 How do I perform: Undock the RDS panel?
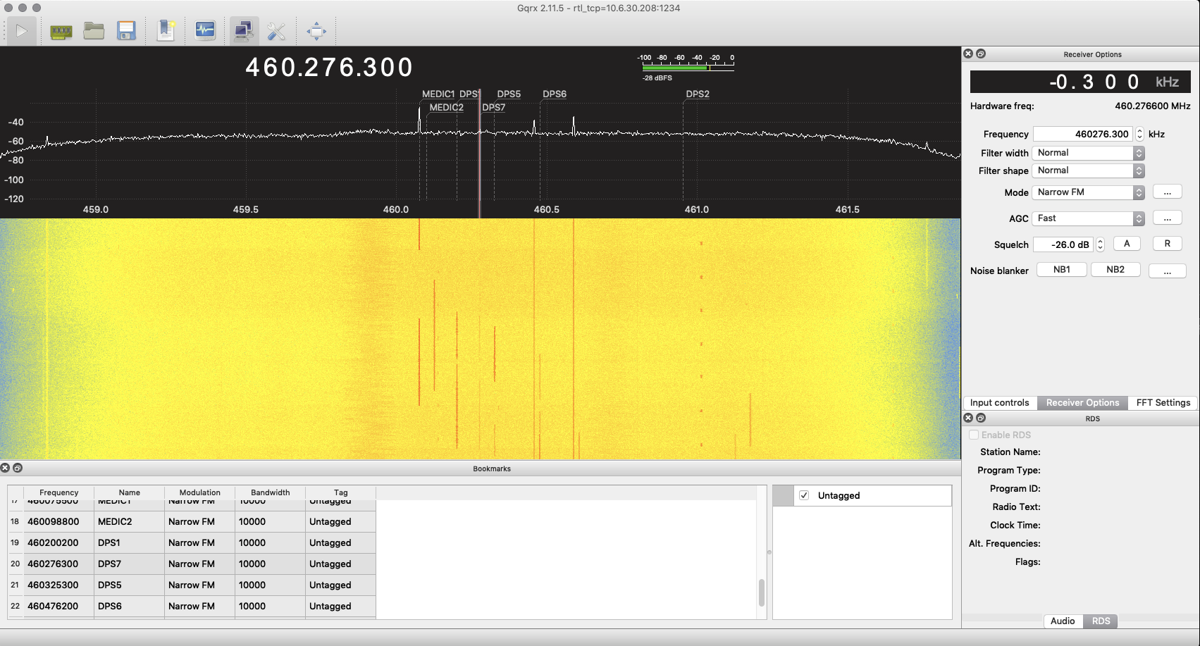[980, 418]
